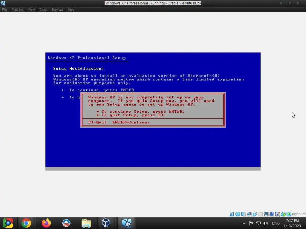306x229 pixels.
Task: Open the Help menu
Action: [x=71, y=10]
